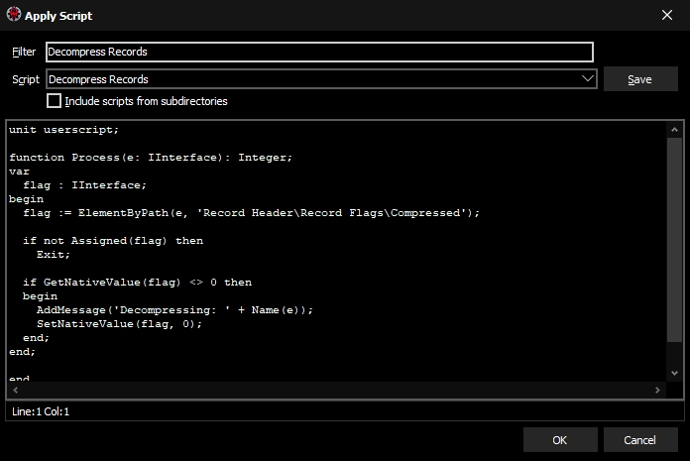The image size is (690, 461).
Task: Click into the Filter text field
Action: [318, 52]
